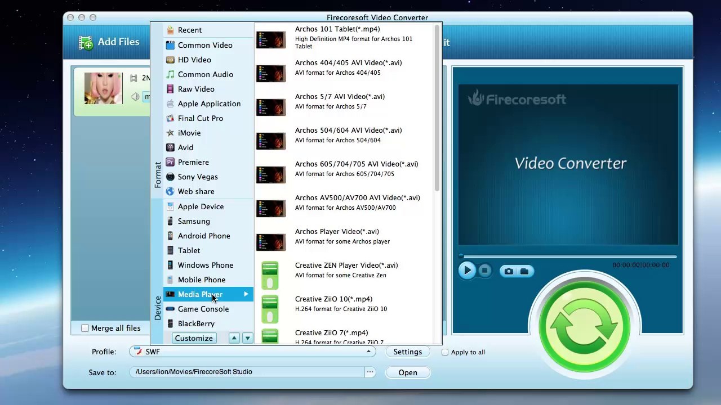
Task: Select the video file thumbnail
Action: pos(103,88)
